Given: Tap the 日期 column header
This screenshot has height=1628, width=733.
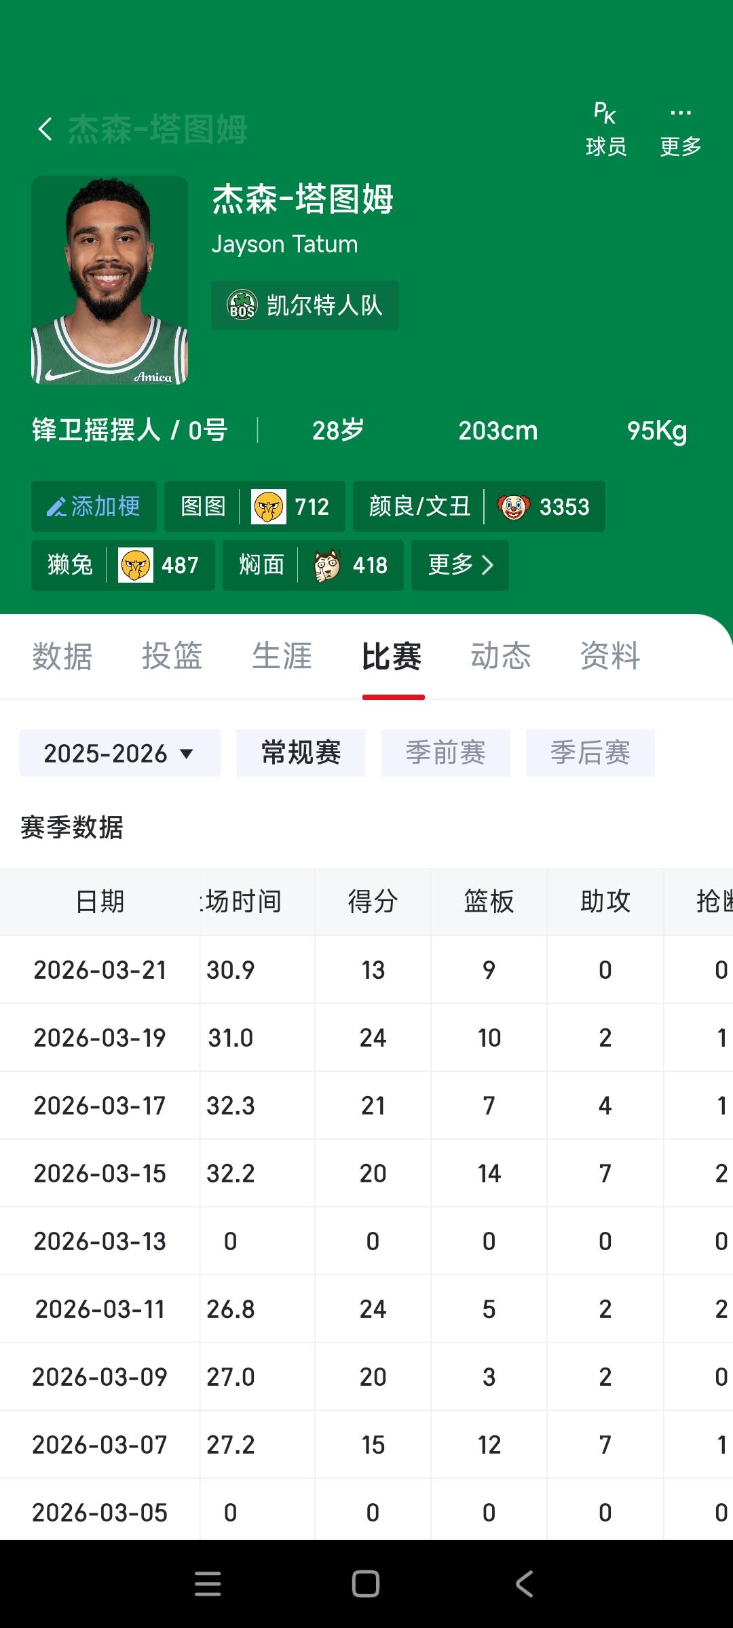Looking at the screenshot, I should coord(100,902).
